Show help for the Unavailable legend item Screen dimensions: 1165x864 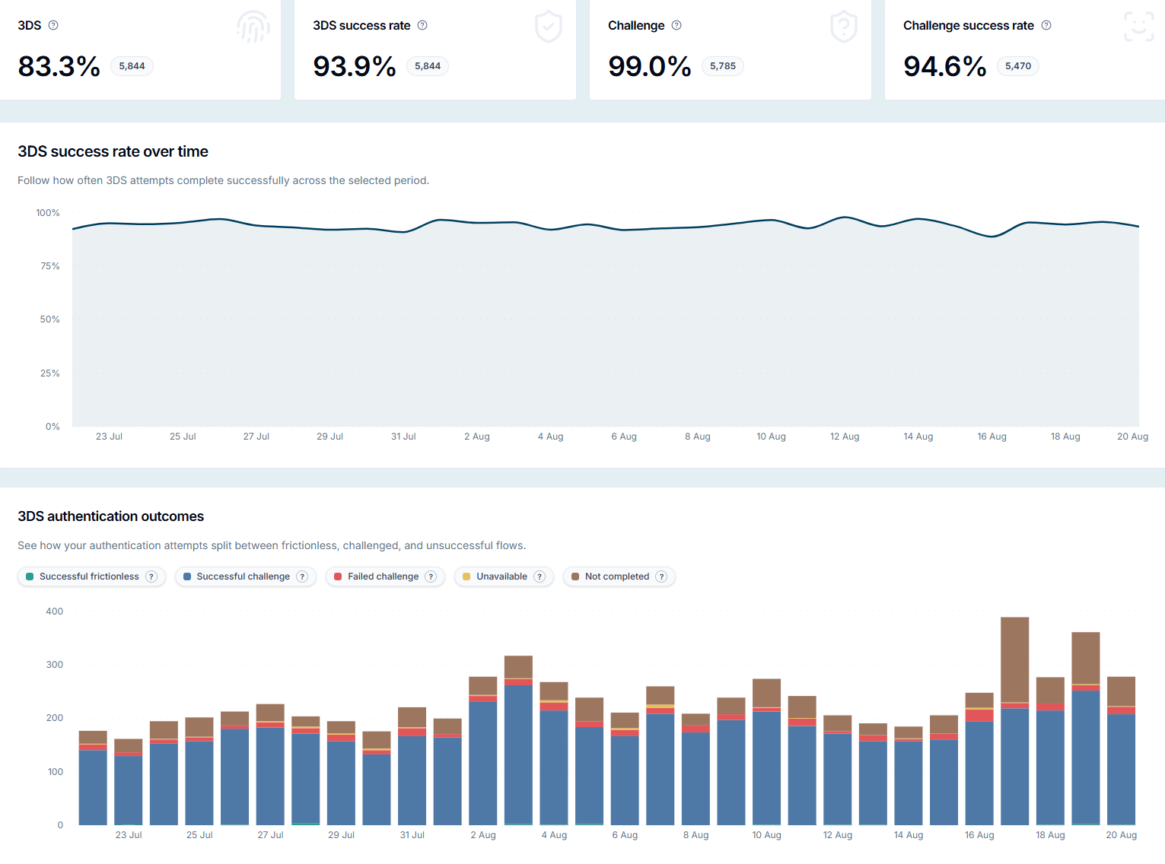click(540, 577)
